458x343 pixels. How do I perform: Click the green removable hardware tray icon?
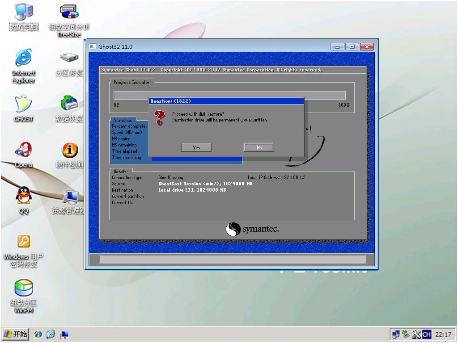tap(406, 334)
